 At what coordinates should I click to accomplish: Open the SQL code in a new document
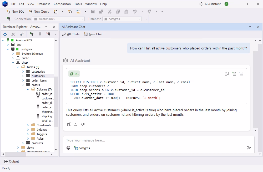pyautogui.click(x=234, y=74)
